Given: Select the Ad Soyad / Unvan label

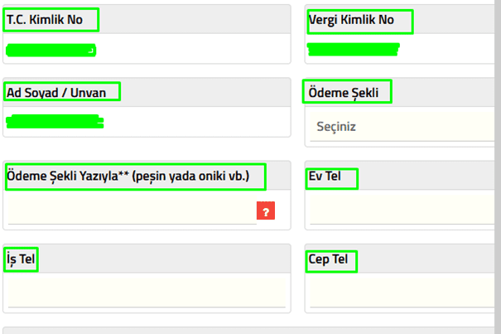Looking at the screenshot, I should 62,92.
